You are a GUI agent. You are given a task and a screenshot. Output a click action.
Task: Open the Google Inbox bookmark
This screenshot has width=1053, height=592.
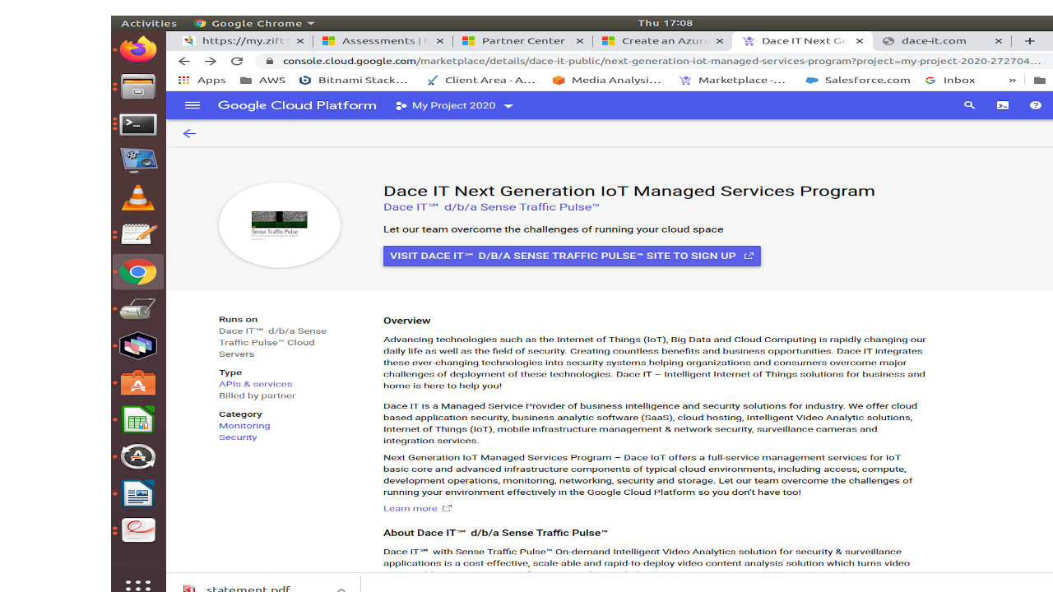tap(951, 80)
